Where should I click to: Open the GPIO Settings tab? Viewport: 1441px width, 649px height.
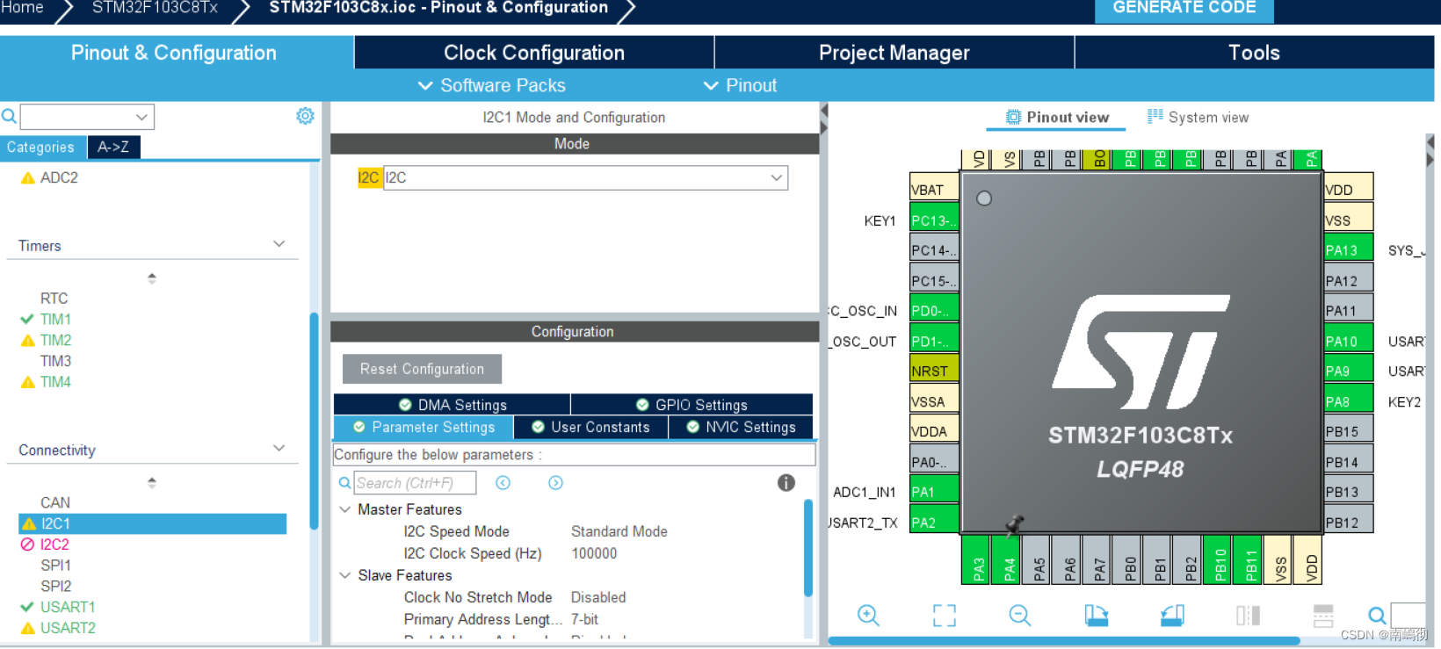pos(692,404)
